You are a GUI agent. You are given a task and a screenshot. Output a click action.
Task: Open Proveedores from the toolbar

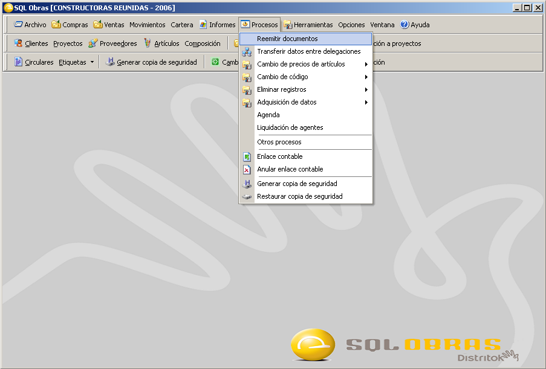[x=112, y=43]
